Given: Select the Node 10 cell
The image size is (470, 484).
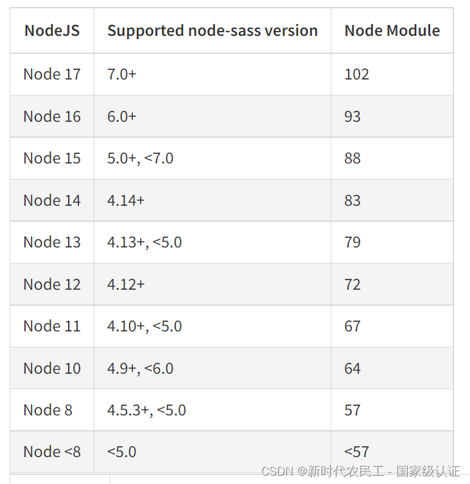Looking at the screenshot, I should [x=52, y=368].
